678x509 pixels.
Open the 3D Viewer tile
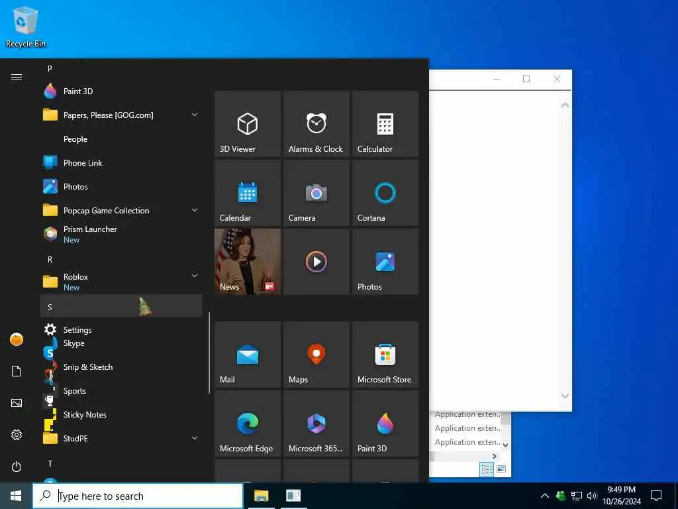point(248,124)
